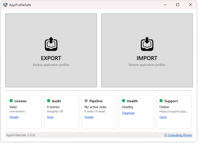This screenshot has height=143, width=198.
Task: Click the green Audit status dot
Action: (49, 101)
